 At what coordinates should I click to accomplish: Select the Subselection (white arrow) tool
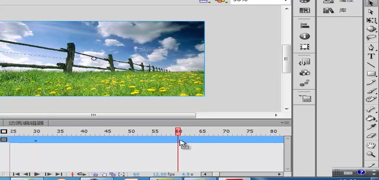[x=371, y=12]
